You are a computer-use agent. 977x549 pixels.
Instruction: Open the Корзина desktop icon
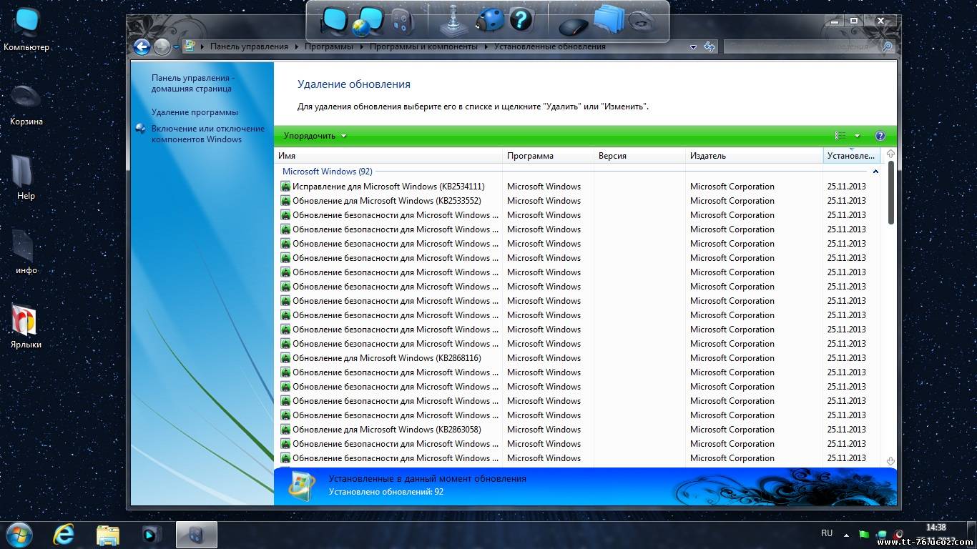coord(26,105)
